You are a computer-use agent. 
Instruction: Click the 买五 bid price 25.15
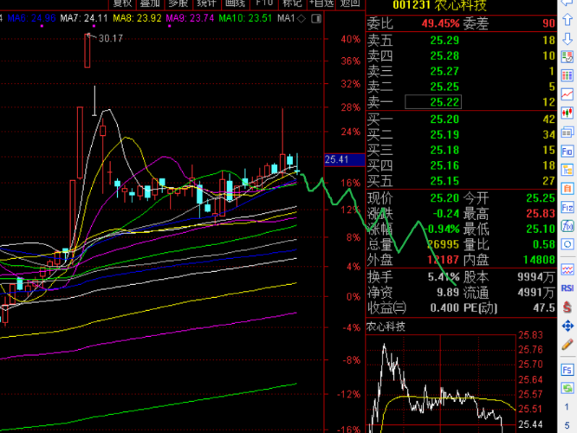click(445, 181)
